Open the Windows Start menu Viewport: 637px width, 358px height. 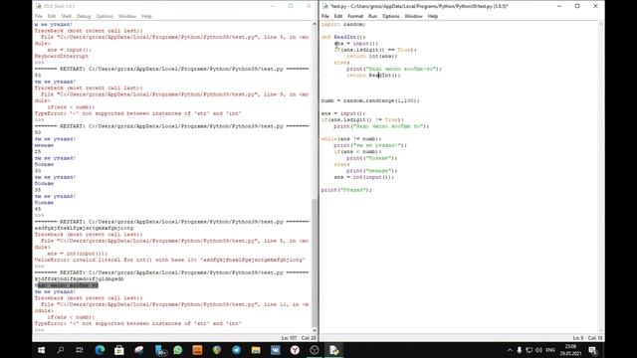click(x=41, y=350)
